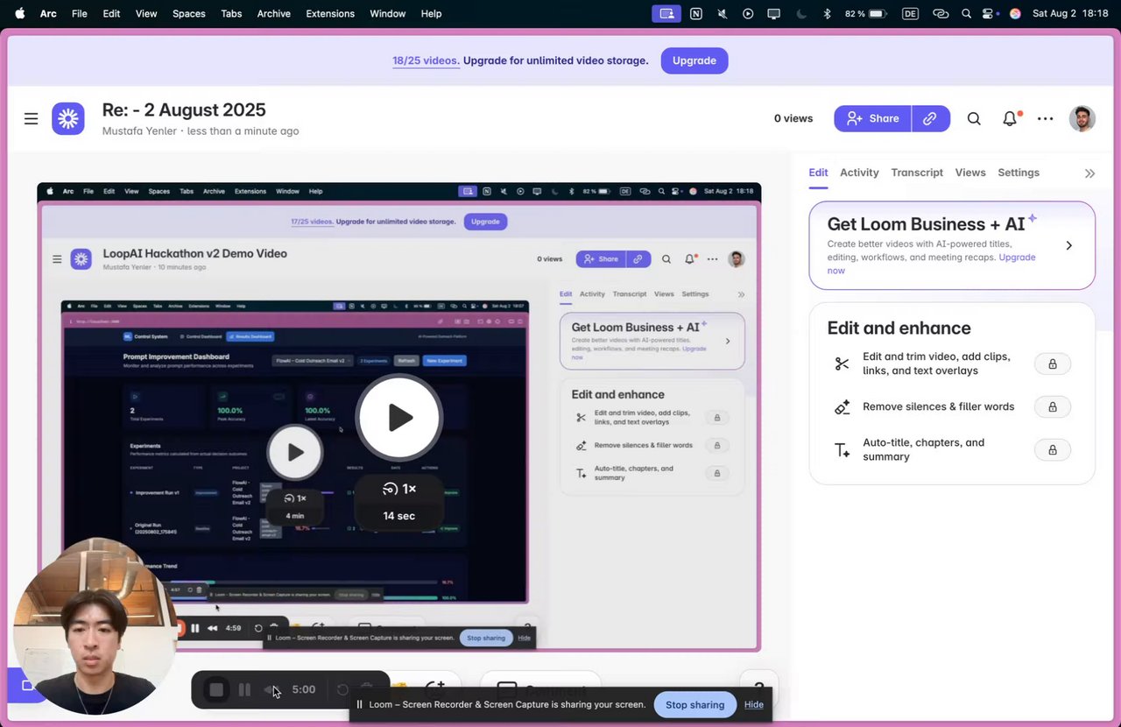Collapse the right side panel with double chevron

click(1089, 173)
